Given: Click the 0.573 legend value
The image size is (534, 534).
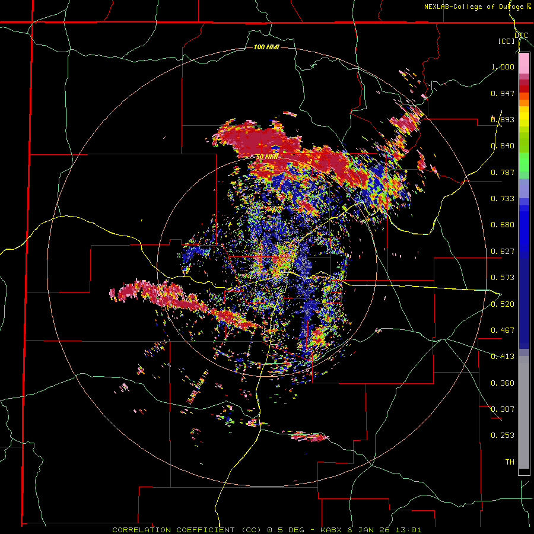Looking at the screenshot, I should 503,278.
